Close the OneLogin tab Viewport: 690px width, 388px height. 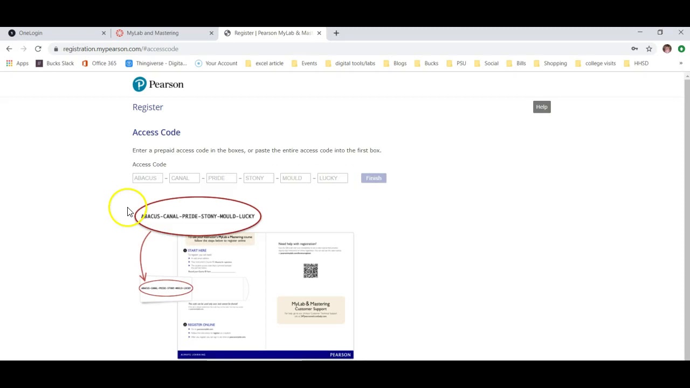pos(104,33)
